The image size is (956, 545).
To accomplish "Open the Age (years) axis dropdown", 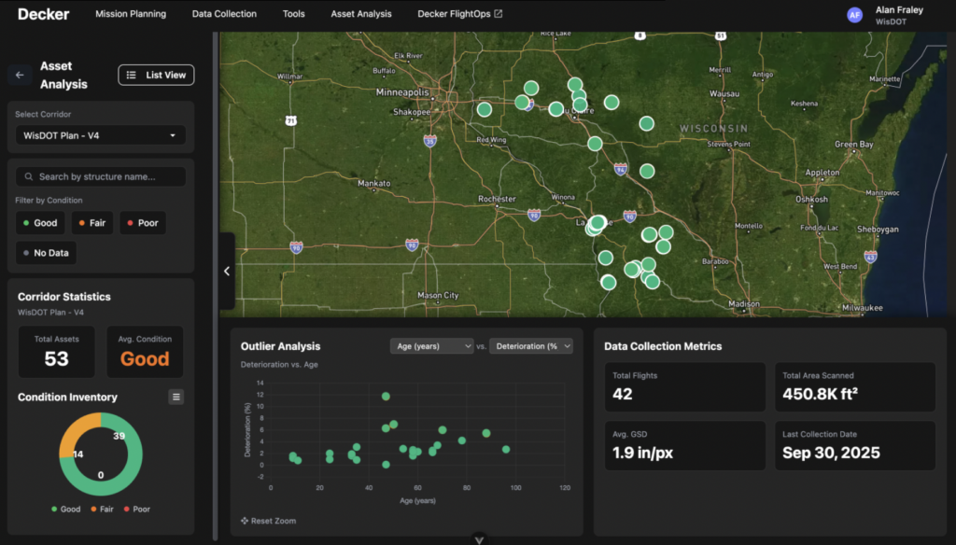I will pyautogui.click(x=431, y=346).
